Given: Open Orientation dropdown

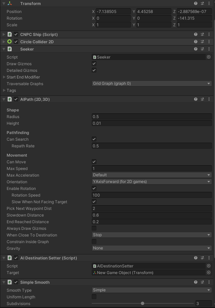Looking at the screenshot, I should point(152,182).
